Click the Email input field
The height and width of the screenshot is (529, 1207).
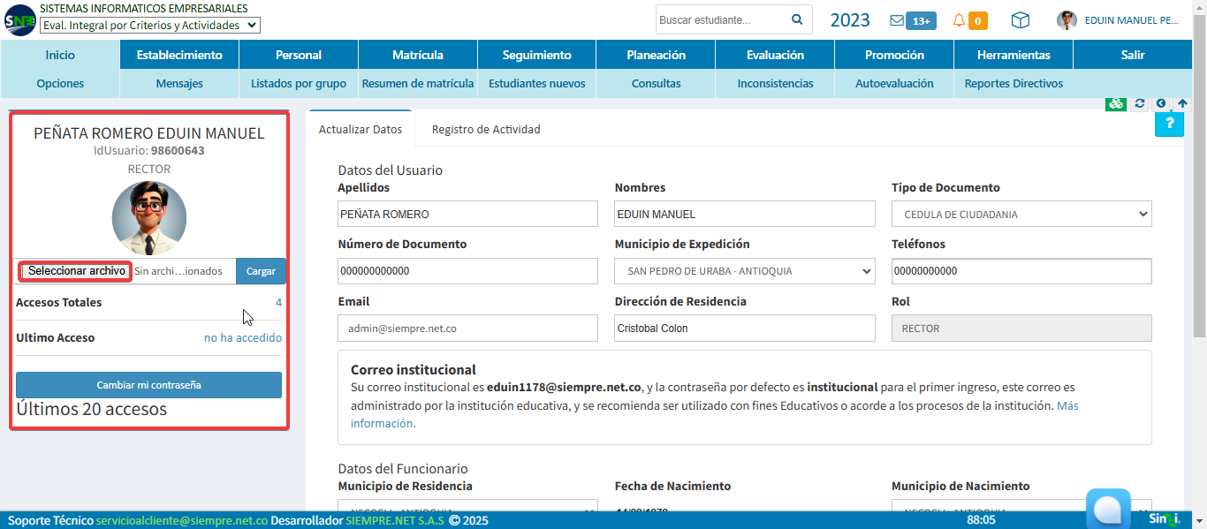(467, 328)
